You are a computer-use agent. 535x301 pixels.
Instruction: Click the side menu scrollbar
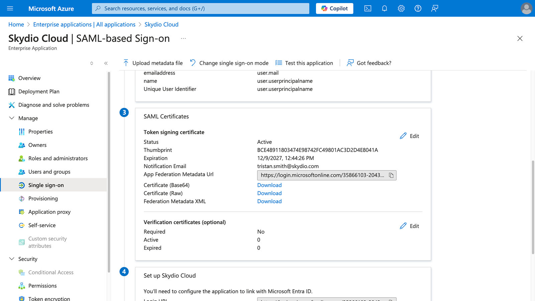tap(109, 173)
